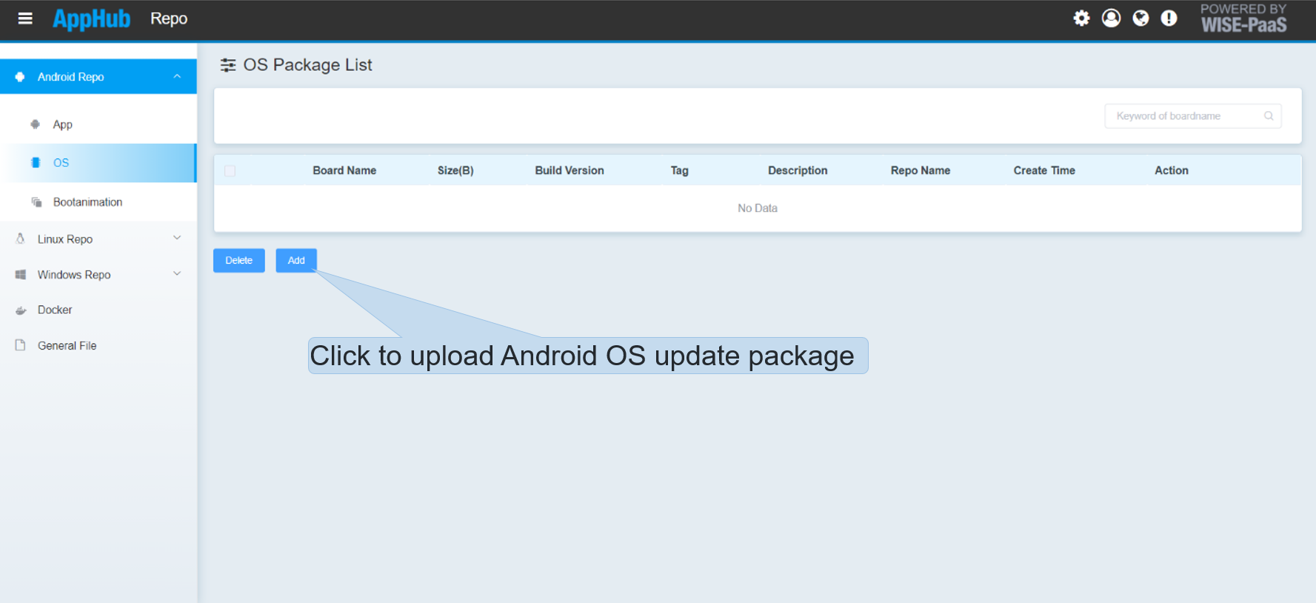Click the search magnifier icon

[x=1269, y=116]
